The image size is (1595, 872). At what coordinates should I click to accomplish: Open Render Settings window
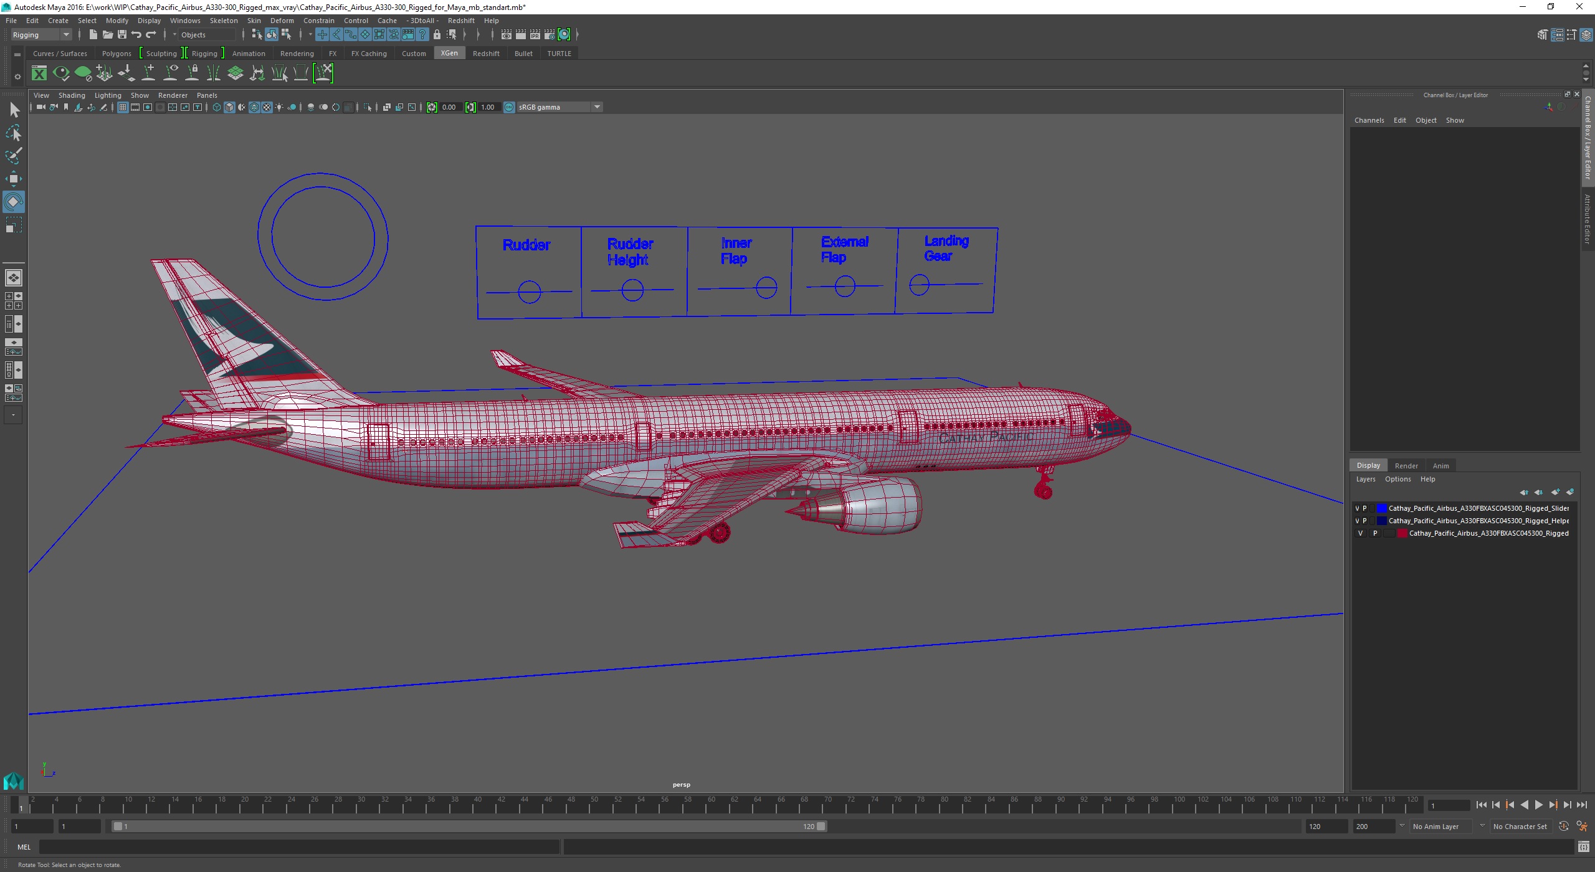549,35
